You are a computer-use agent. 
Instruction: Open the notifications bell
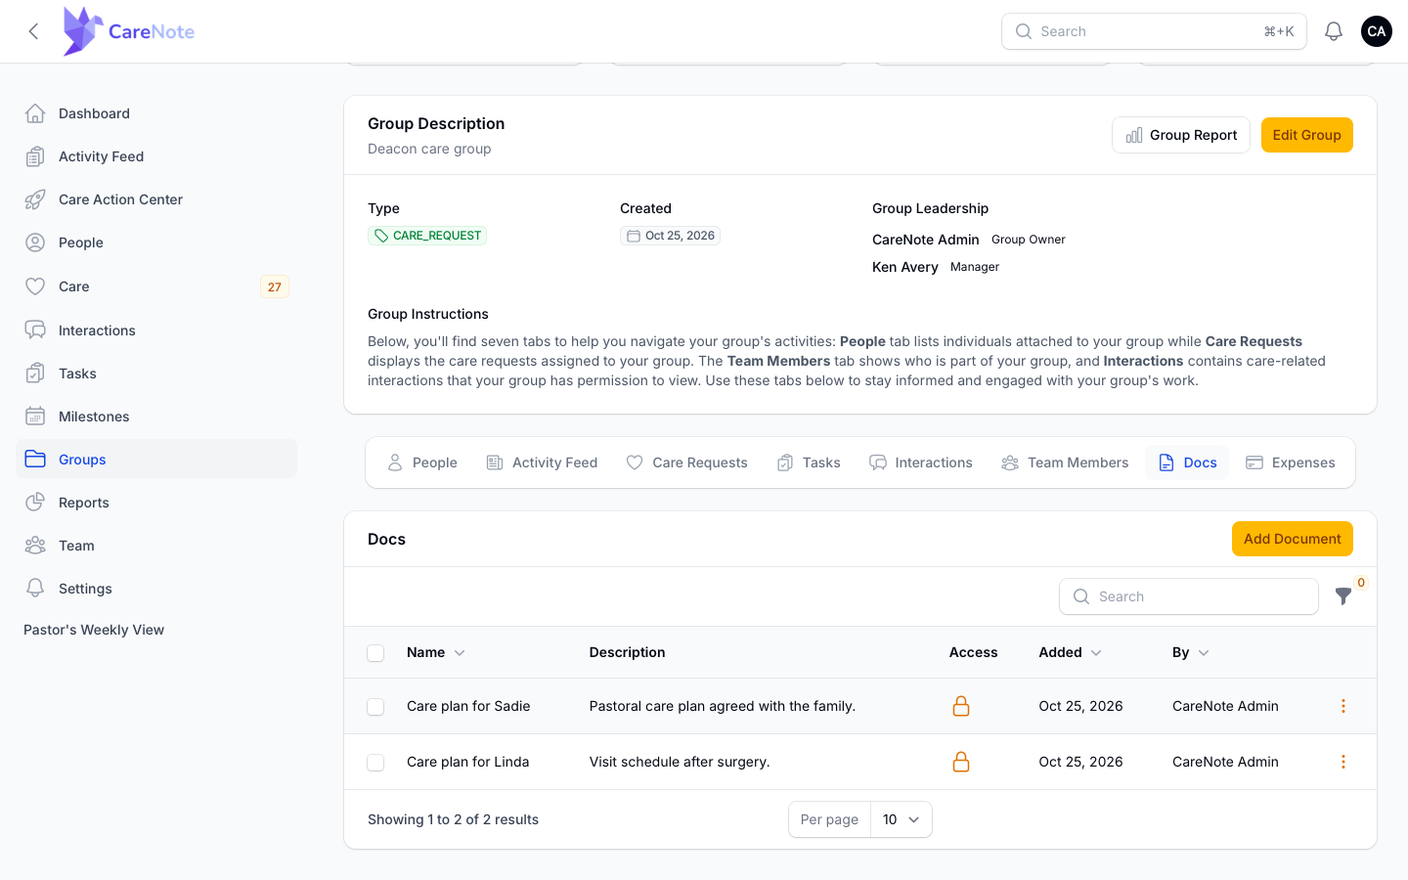click(x=1334, y=31)
